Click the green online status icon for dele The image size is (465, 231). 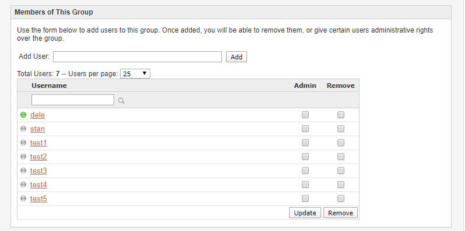(x=23, y=115)
